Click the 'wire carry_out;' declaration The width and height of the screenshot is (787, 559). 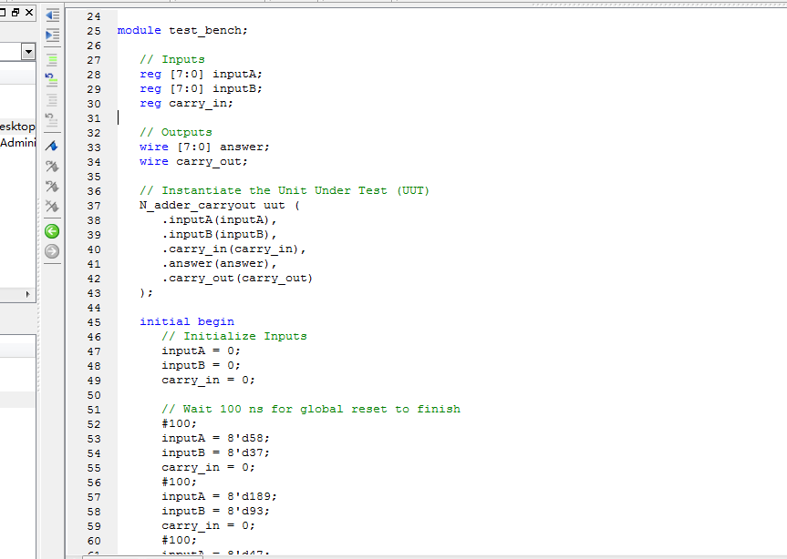(193, 161)
